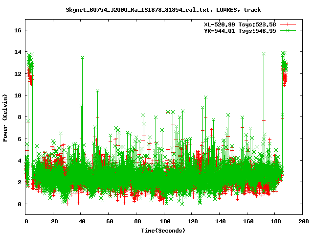Viewport: 313px width, 235px height.
Task: Click the Power (Kelvin) y-axis label
Action: pyautogui.click(x=5, y=118)
